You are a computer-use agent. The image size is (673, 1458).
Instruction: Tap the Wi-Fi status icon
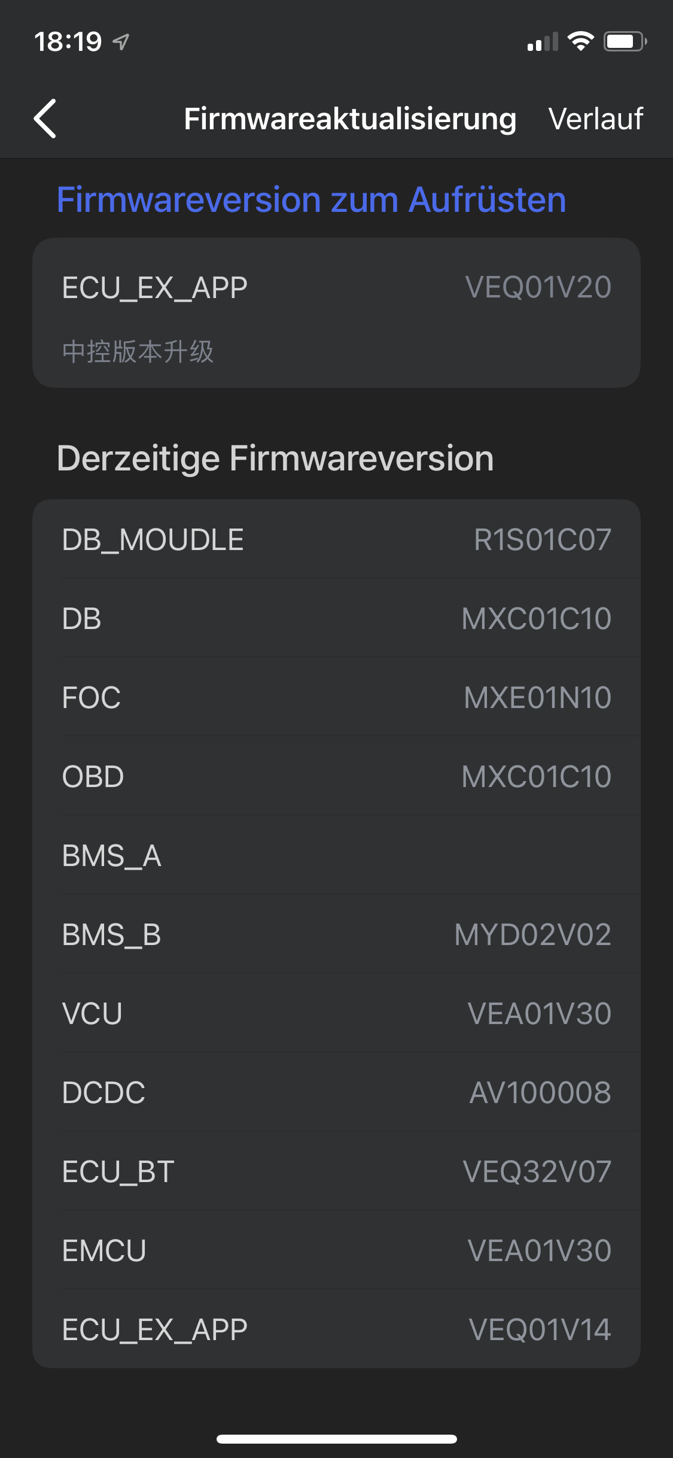pos(580,41)
